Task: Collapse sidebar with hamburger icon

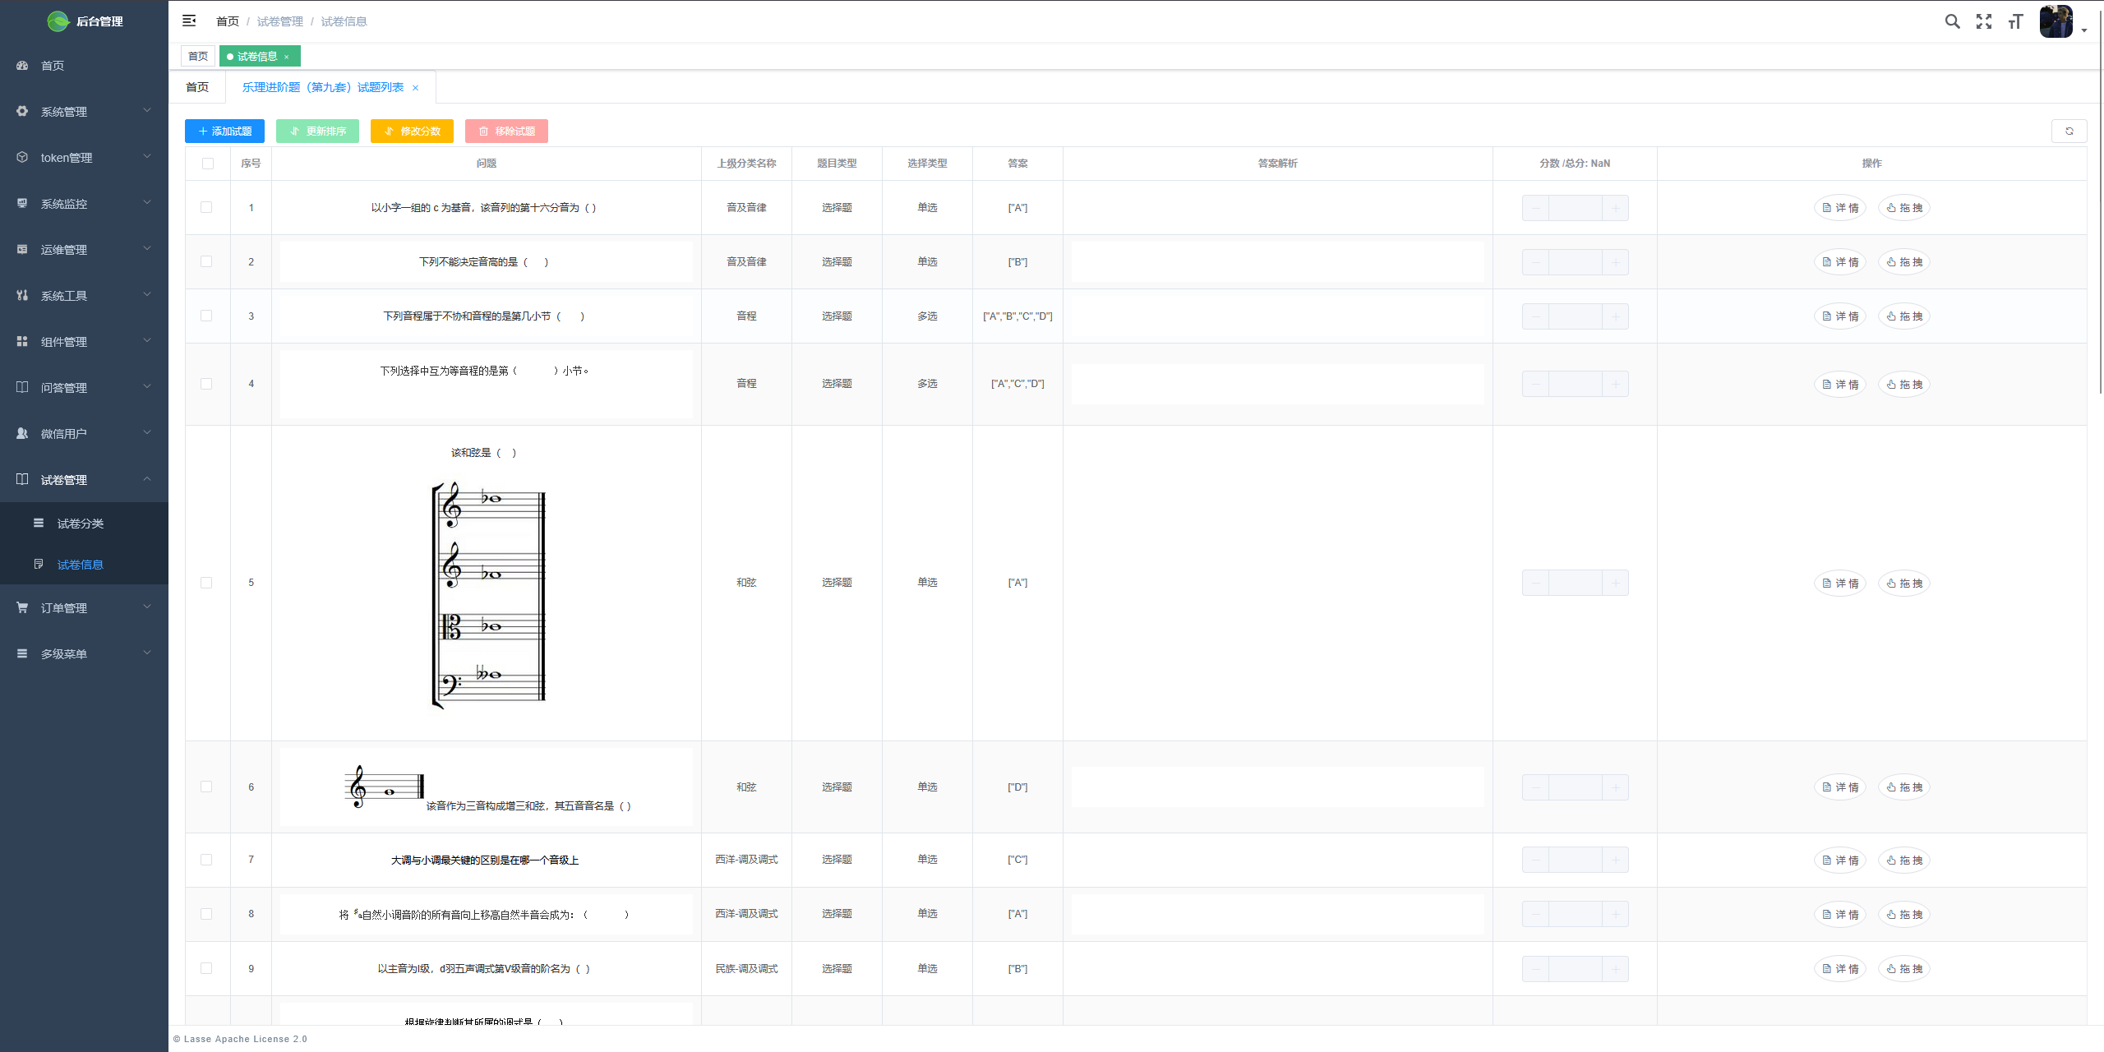Action: pos(189,21)
